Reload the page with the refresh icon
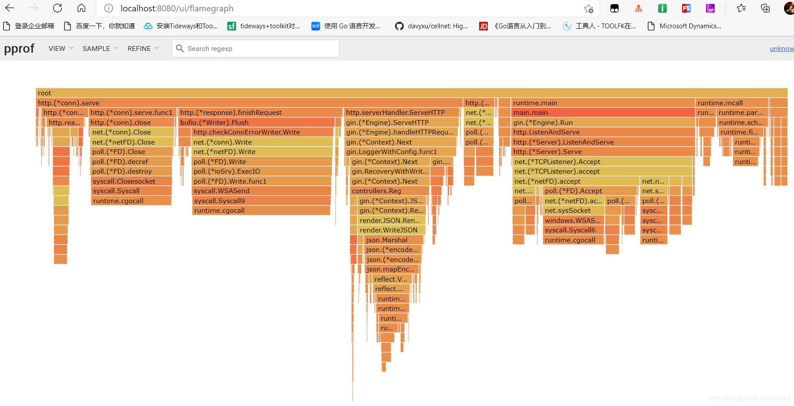The height and width of the screenshot is (406, 794). click(x=57, y=8)
